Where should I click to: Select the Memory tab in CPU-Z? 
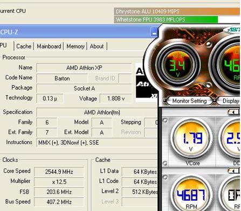[75, 46]
